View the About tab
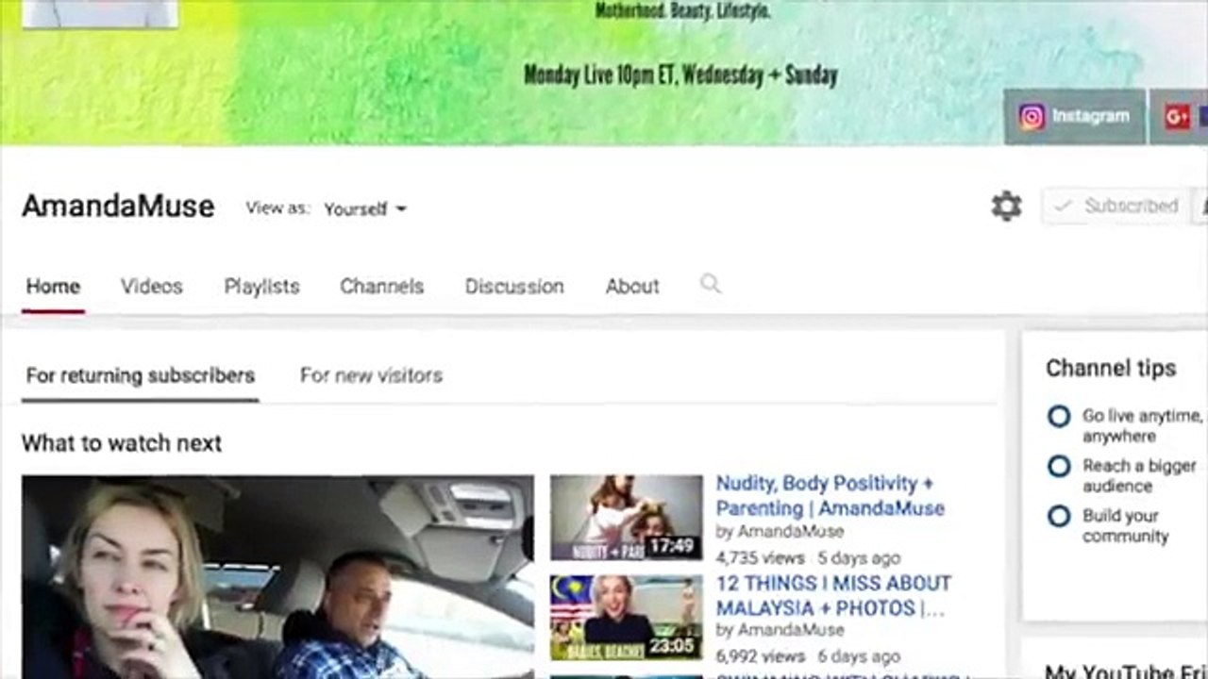This screenshot has width=1208, height=679. pyautogui.click(x=632, y=287)
